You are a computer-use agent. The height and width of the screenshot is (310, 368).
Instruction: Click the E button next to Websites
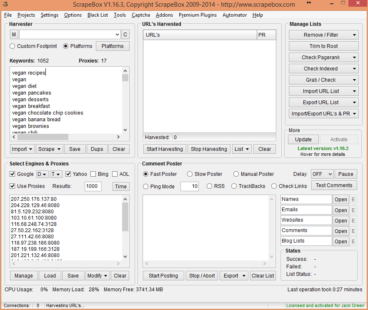coord(353,220)
